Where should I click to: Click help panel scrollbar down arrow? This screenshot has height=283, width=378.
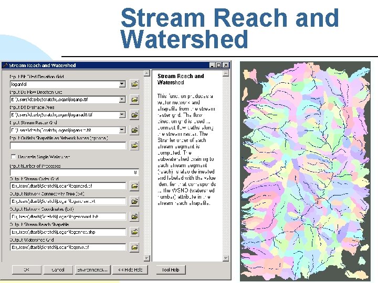(226, 258)
